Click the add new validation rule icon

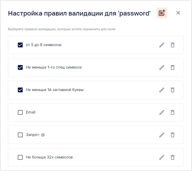pyautogui.click(x=162, y=13)
